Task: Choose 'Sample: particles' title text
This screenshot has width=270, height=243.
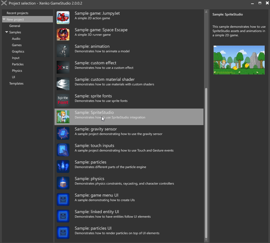Action: (90, 162)
